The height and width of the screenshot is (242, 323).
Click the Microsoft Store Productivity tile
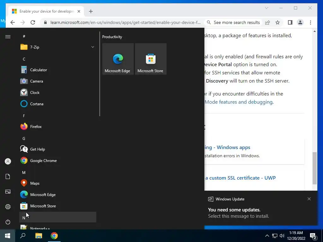point(150,59)
